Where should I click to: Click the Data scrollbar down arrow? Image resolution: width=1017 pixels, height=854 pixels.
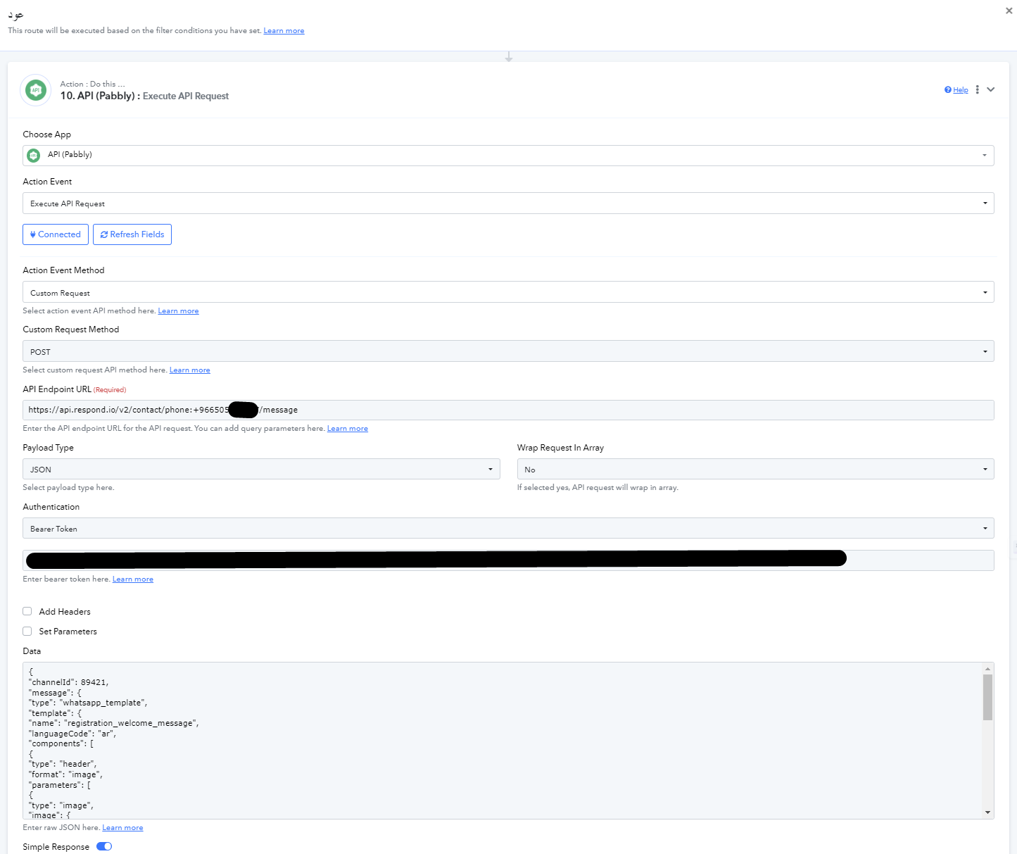pos(988,812)
